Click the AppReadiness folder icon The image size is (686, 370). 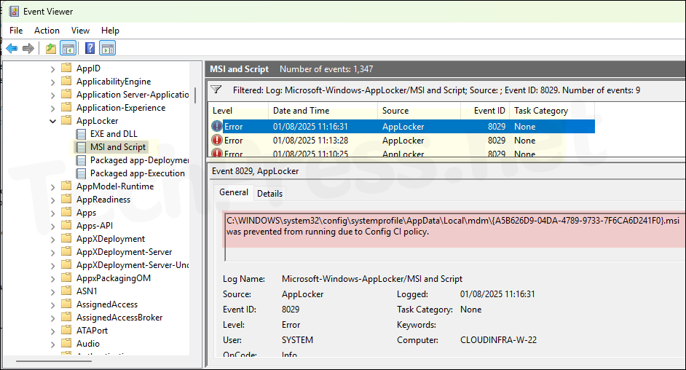tap(66, 199)
